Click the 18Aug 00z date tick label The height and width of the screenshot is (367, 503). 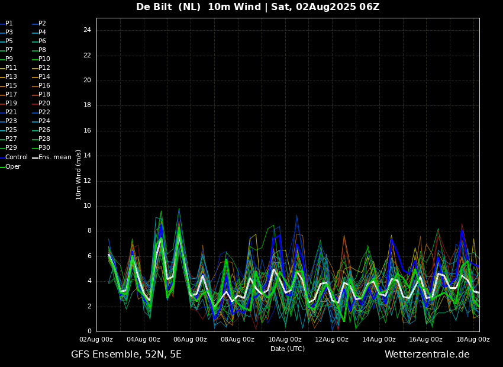473,340
